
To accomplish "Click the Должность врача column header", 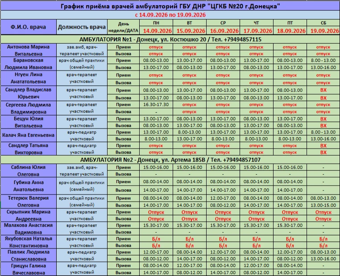I will pos(82,27).
